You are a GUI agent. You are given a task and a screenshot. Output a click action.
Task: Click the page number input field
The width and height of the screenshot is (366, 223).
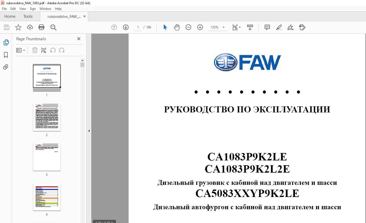[x=138, y=27]
